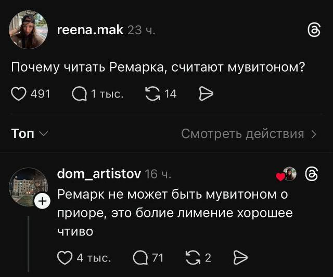Open dom_artistov profile by username
This screenshot has height=277, width=333.
(x=98, y=174)
